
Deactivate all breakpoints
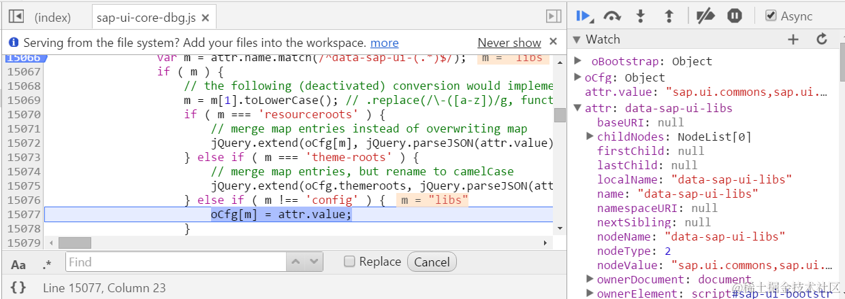[705, 16]
